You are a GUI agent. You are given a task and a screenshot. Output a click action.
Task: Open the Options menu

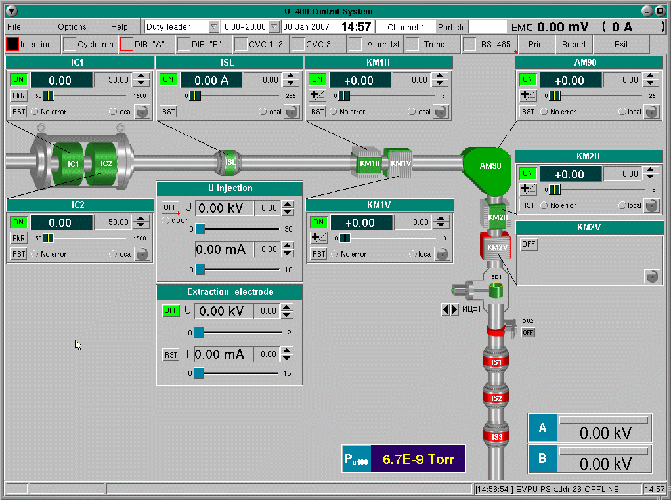tap(72, 27)
